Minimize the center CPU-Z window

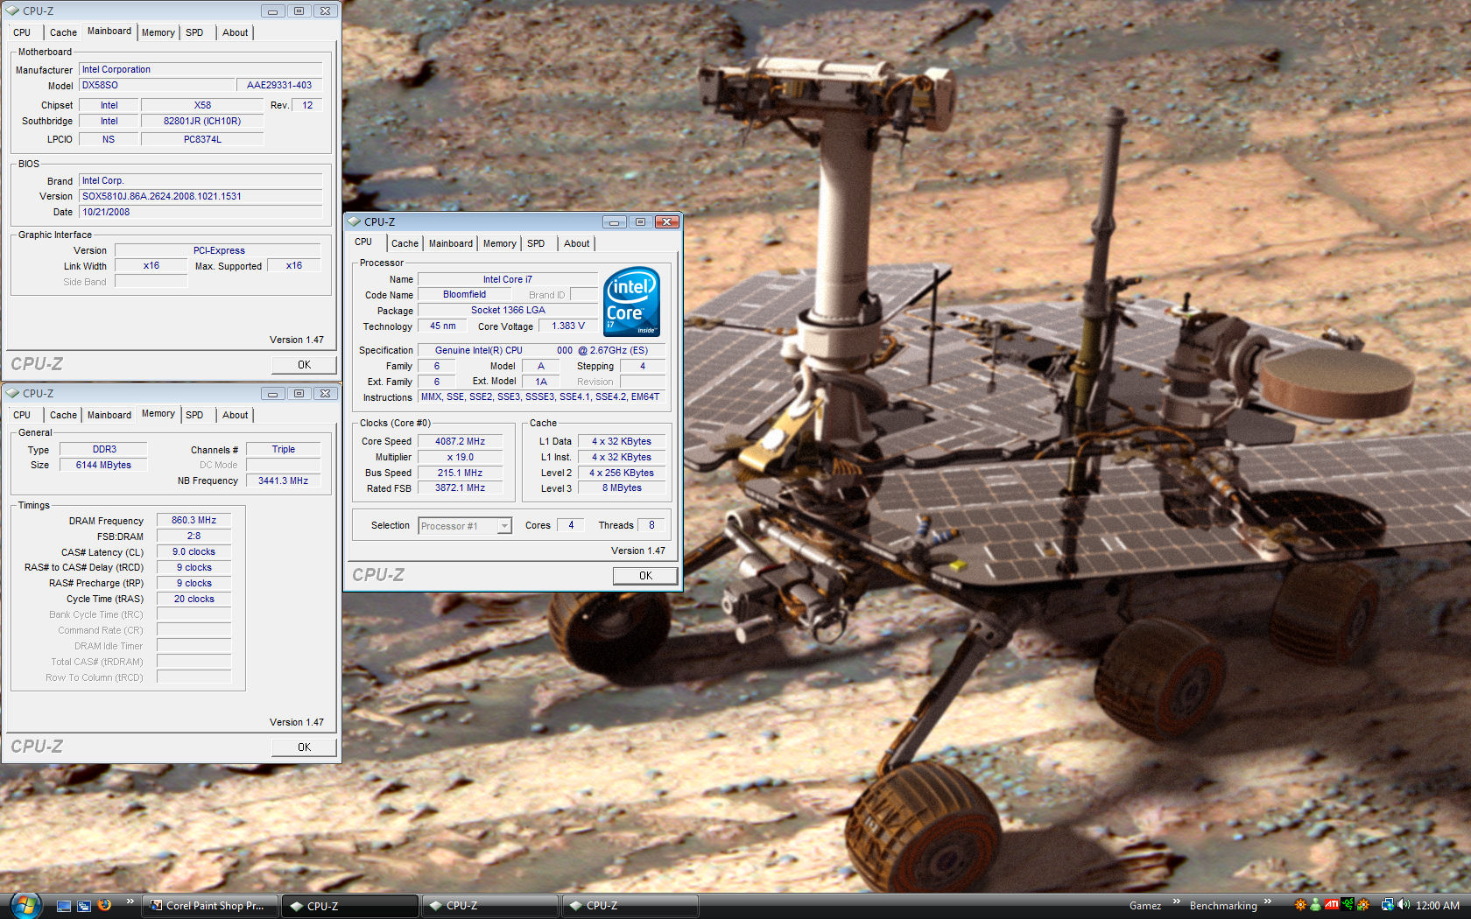click(615, 222)
